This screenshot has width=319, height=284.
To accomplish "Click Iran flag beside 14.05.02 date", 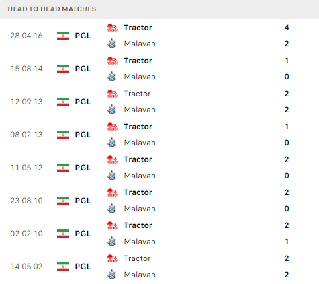I will [63, 267].
